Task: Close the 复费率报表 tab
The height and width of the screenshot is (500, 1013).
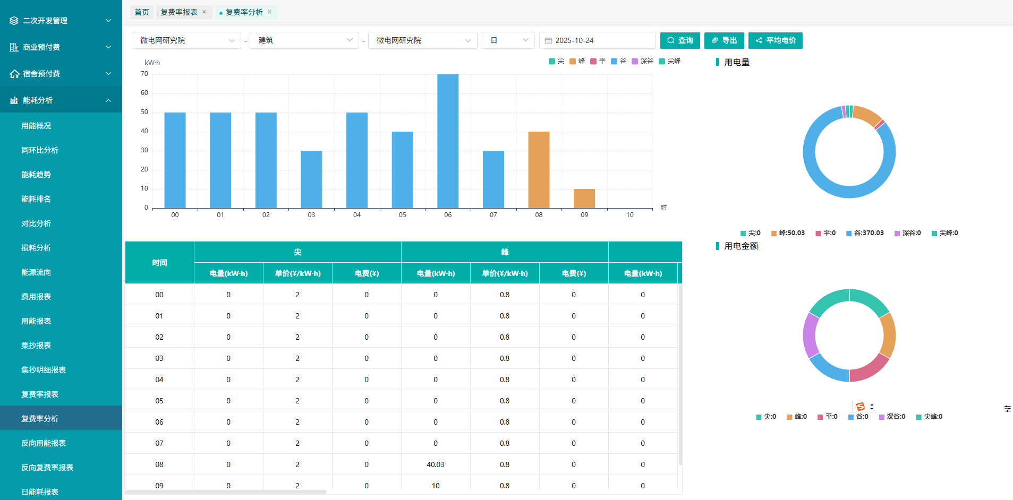Action: click(204, 12)
